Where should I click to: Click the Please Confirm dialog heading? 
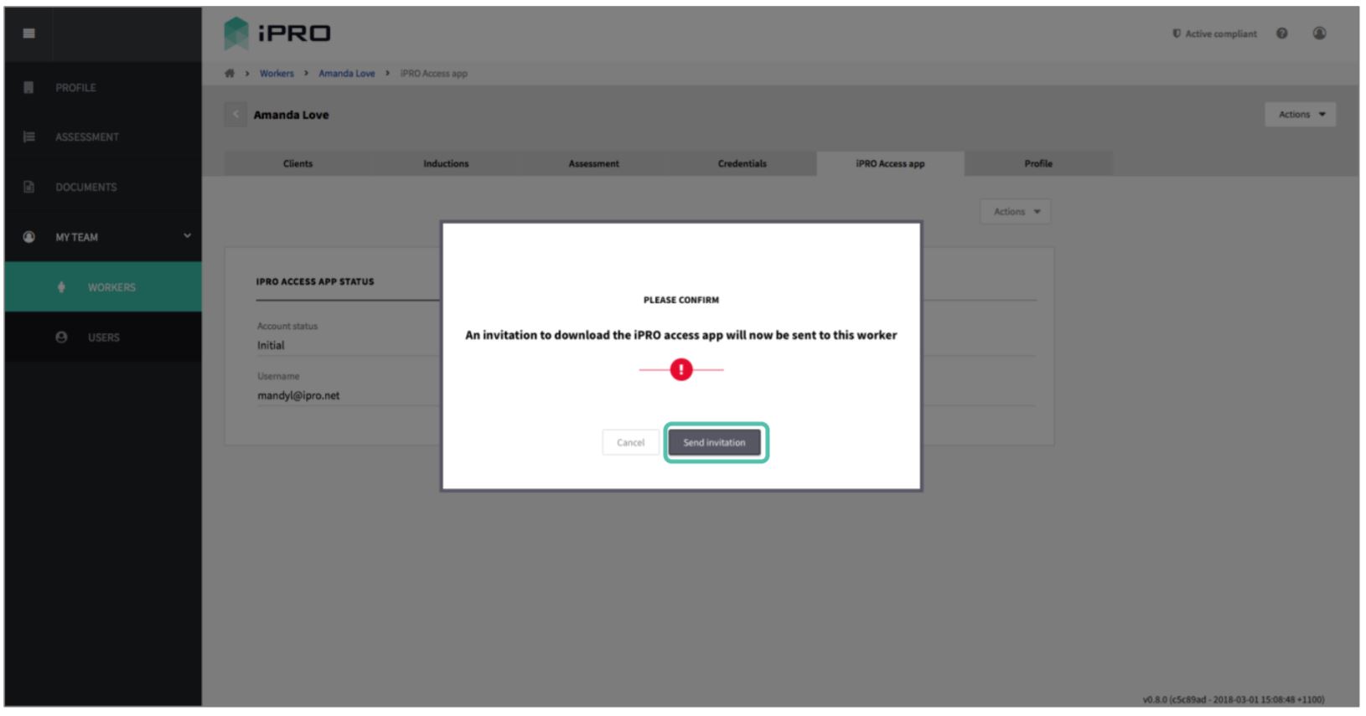pos(681,300)
